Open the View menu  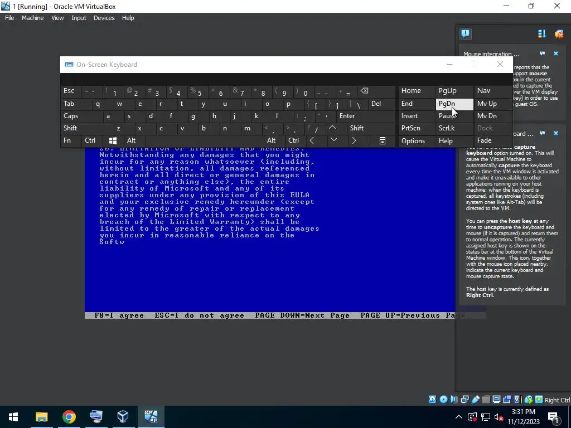click(57, 18)
